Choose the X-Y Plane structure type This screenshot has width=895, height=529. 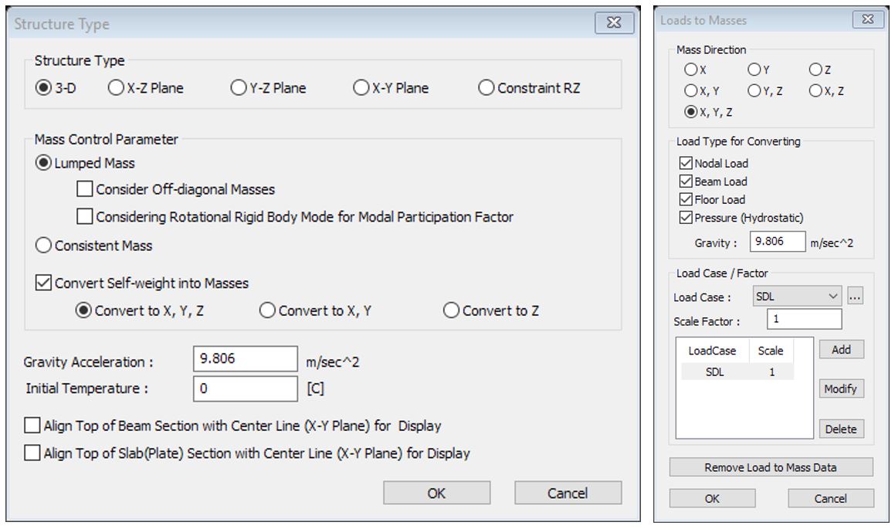pos(361,88)
